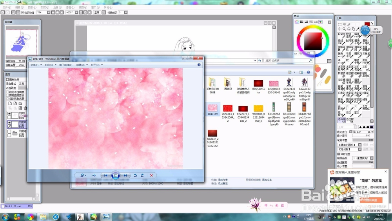Select 选区擦 tool in brush list
The height and width of the screenshot is (221, 392).
[350, 121]
